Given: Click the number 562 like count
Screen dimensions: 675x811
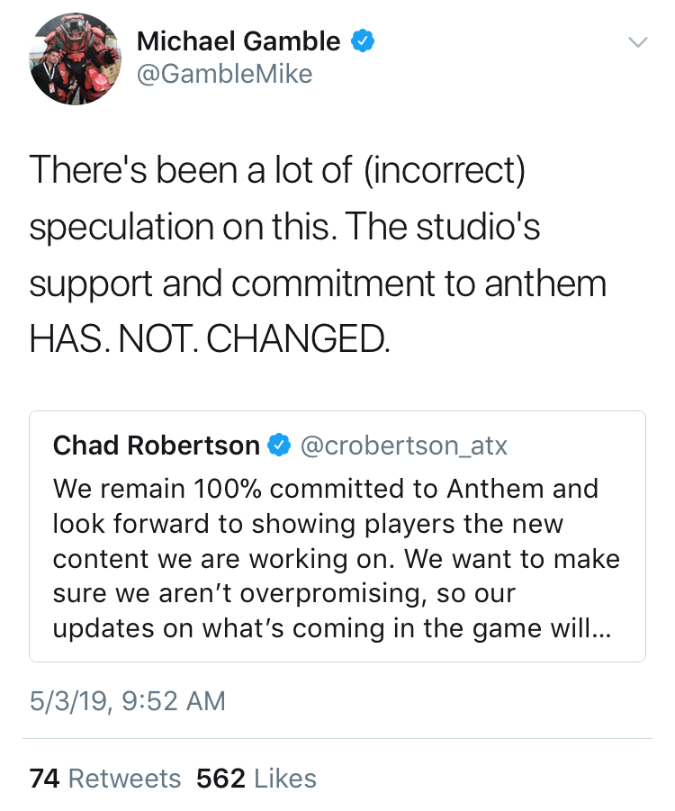Looking at the screenshot, I should [220, 779].
